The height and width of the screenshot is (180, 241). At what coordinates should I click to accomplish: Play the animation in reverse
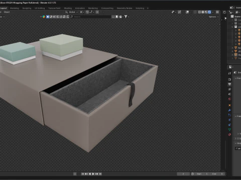pyautogui.click(x=90, y=174)
